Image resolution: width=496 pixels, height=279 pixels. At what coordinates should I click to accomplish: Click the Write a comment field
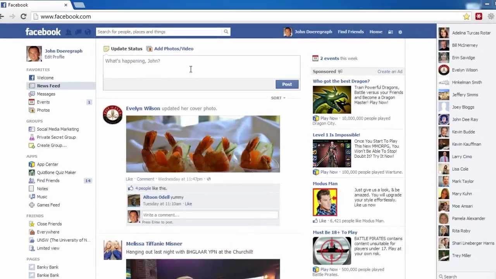(210, 215)
